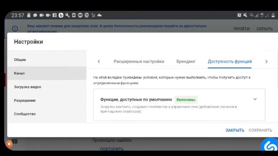Click the ПОВТОРИТЬ link under the error
The height and width of the screenshot is (156, 278).
[112, 149]
